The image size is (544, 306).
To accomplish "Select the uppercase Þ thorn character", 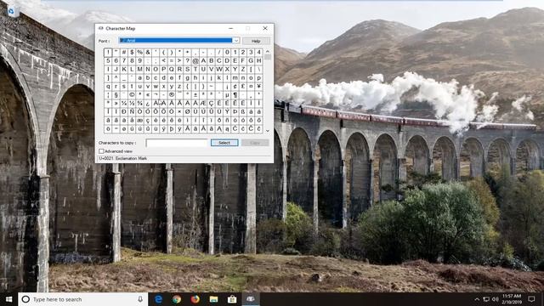I will 235,111.
